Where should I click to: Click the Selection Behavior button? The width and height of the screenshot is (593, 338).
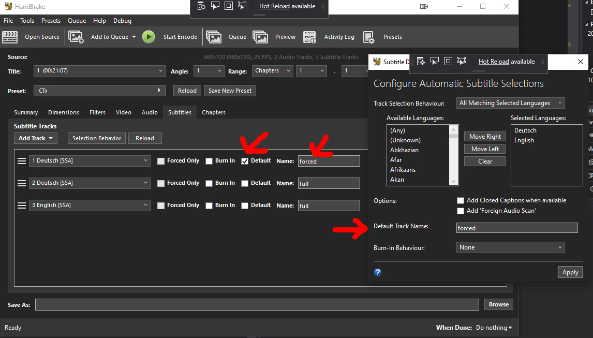[97, 139]
